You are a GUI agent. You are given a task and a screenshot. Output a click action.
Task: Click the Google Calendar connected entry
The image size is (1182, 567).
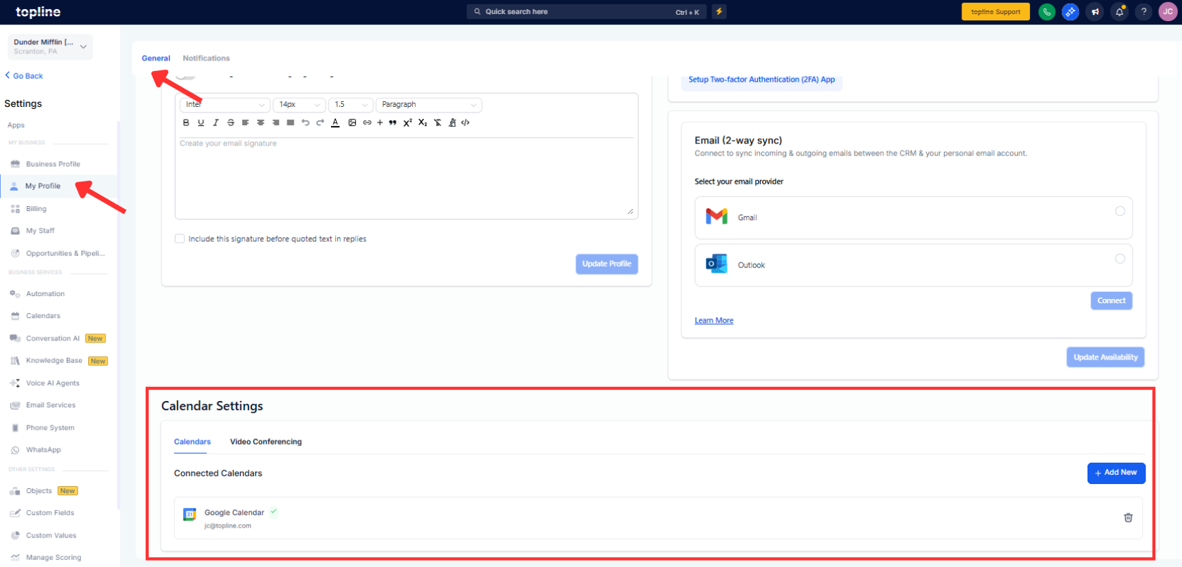658,518
